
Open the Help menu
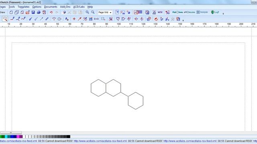pos(90,7)
